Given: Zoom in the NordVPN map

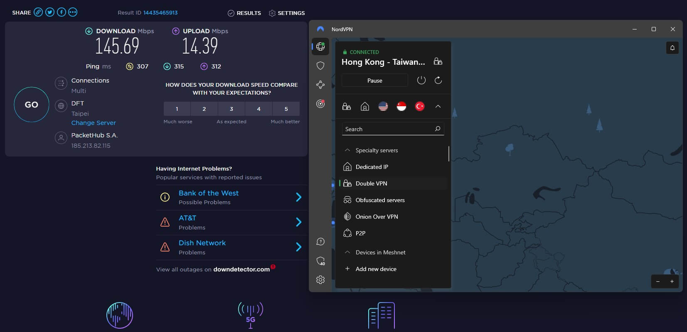Looking at the screenshot, I should (x=672, y=281).
